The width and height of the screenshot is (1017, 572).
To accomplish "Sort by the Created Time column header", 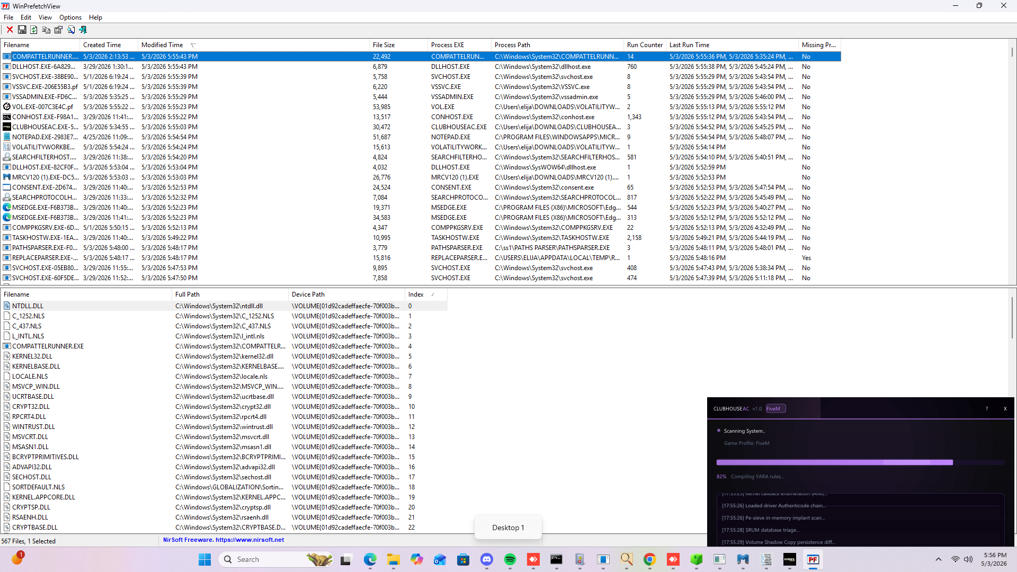I will [x=109, y=45].
